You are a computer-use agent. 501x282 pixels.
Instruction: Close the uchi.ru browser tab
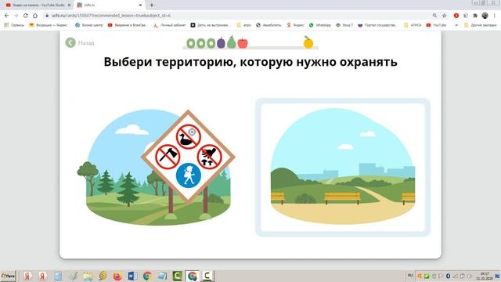[x=140, y=5]
